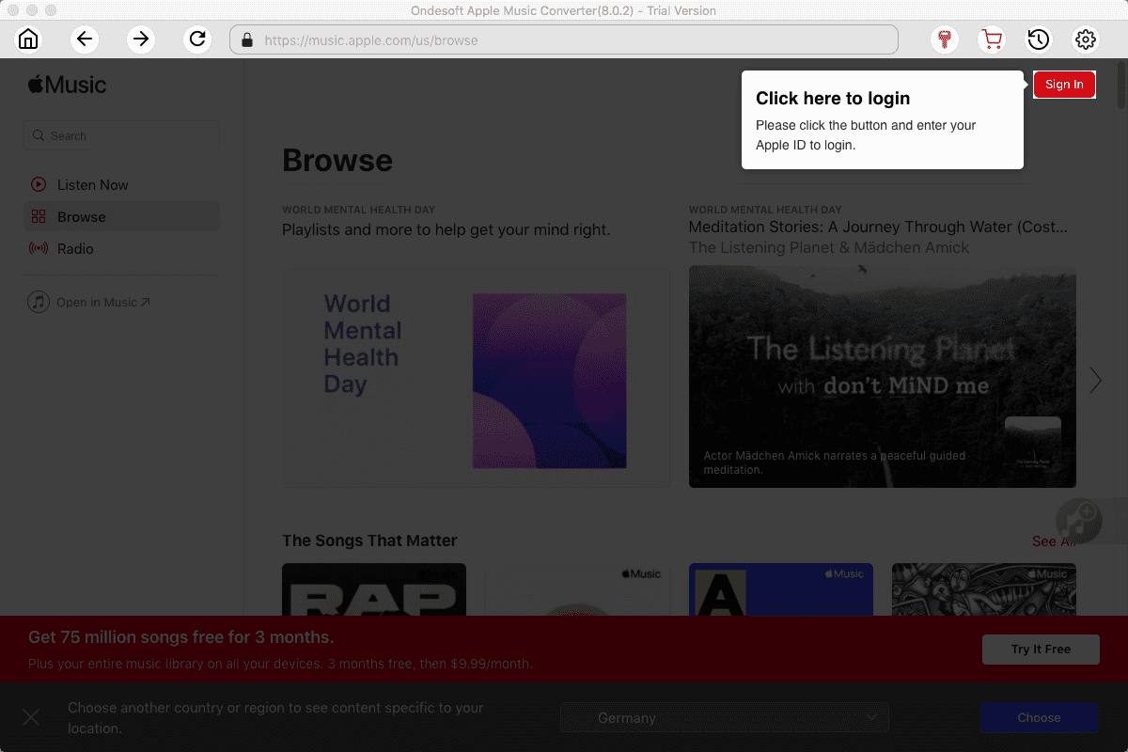The width and height of the screenshot is (1128, 752).
Task: Click the Listen Now play icon
Action: (x=39, y=185)
